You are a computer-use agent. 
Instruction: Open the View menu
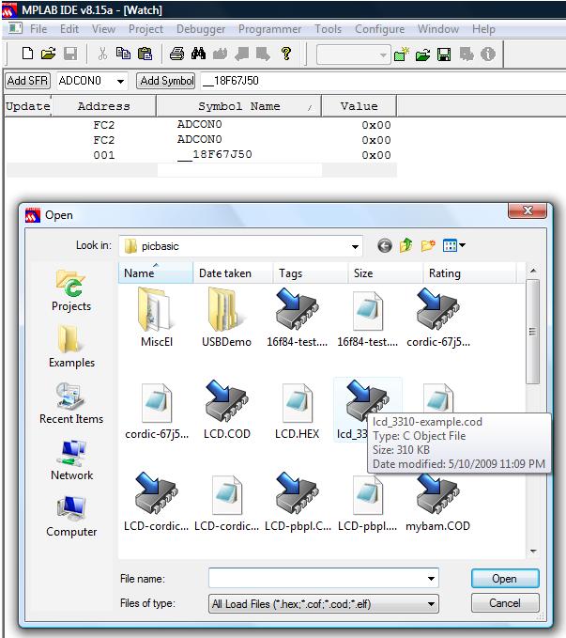[x=103, y=29]
